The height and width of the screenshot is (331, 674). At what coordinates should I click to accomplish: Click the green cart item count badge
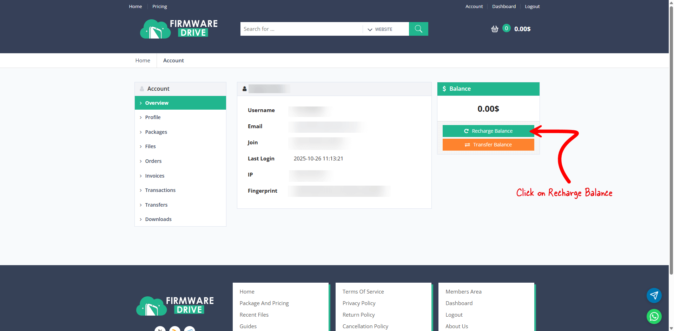point(506,28)
